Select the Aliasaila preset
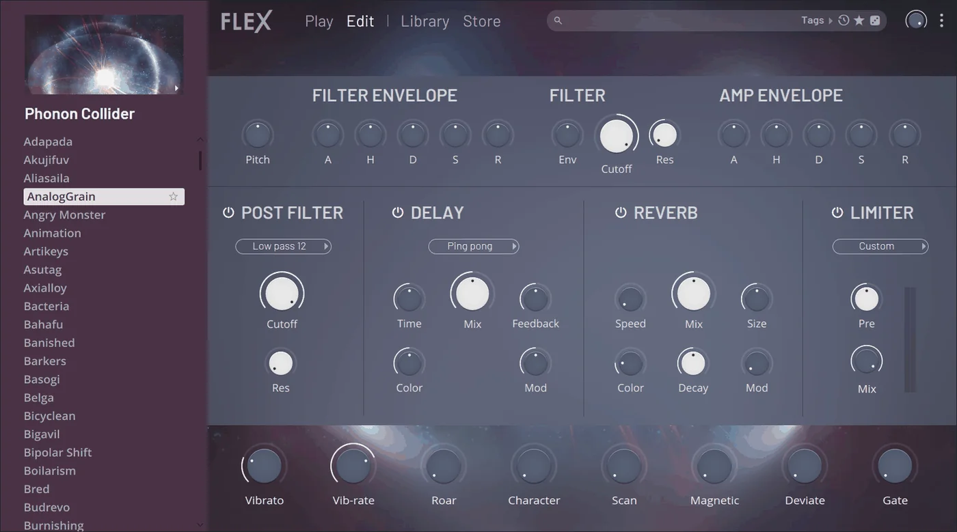The image size is (957, 532). [46, 178]
